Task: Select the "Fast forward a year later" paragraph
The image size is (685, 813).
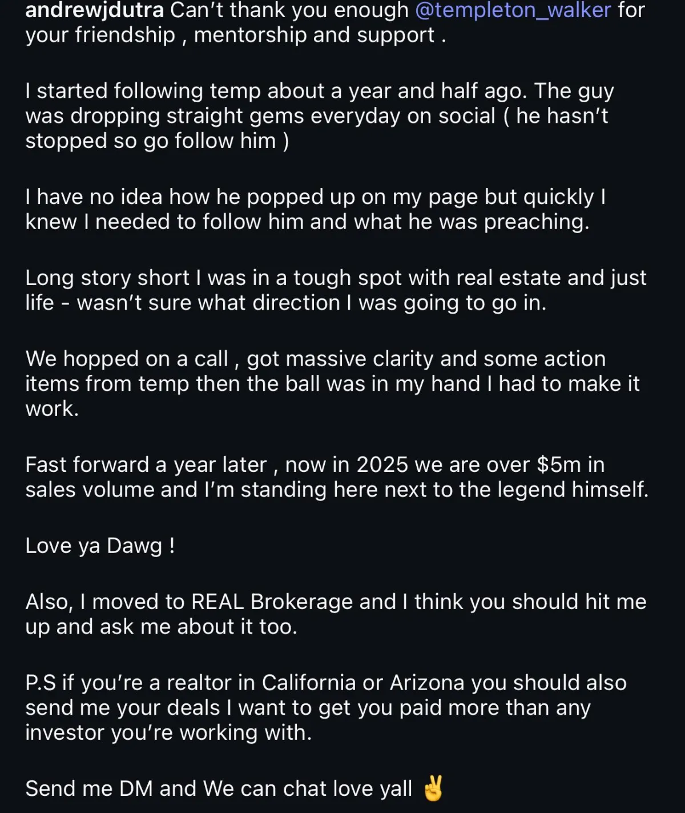Action: [x=337, y=477]
